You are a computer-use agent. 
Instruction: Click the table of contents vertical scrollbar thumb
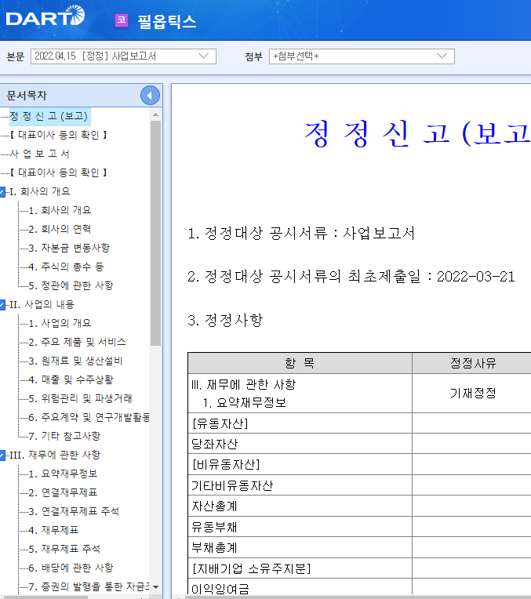click(x=155, y=233)
